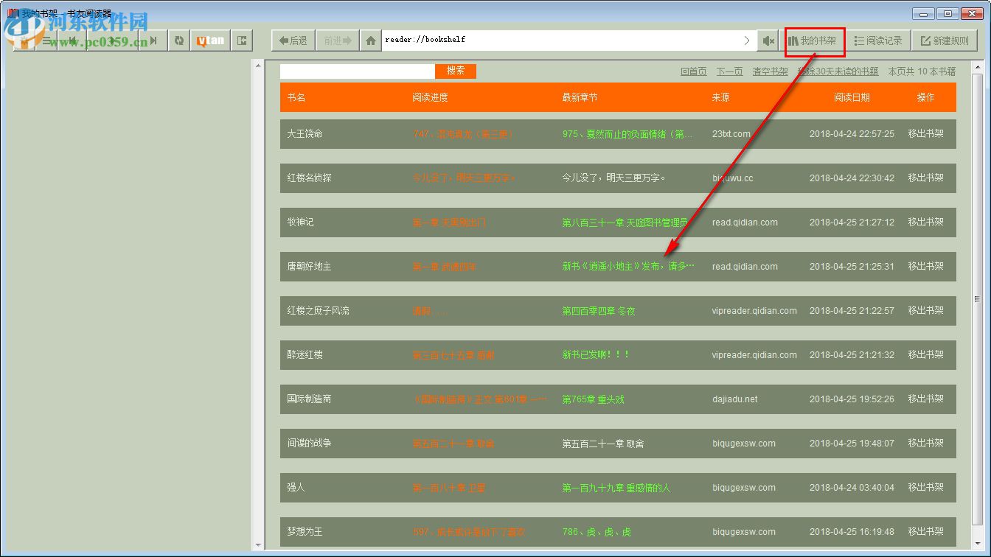Open the book 红楼名侦探
Image resolution: width=991 pixels, height=557 pixels.
(310, 178)
